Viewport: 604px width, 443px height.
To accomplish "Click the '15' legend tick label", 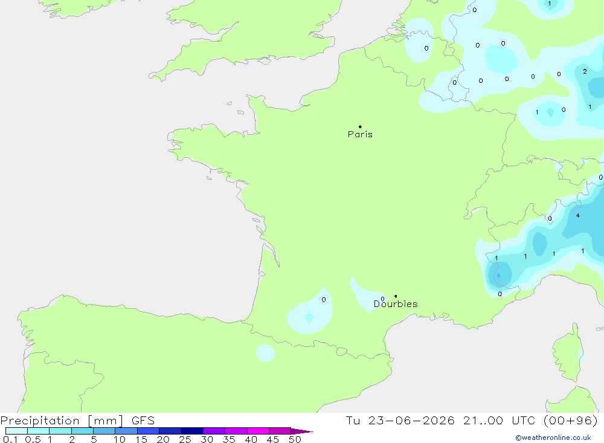I will (x=141, y=439).
